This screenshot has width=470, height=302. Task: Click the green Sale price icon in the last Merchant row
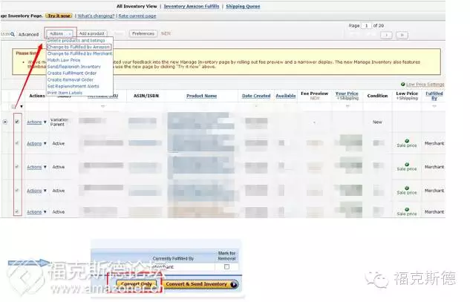(407, 209)
